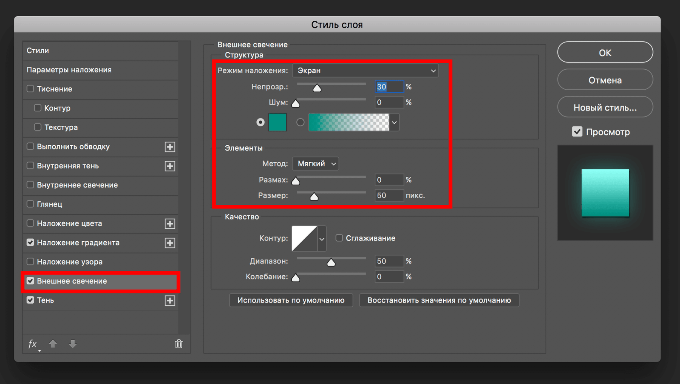Enable the Сглаживание checkbox
Viewport: 680px width, 384px height.
coord(339,238)
